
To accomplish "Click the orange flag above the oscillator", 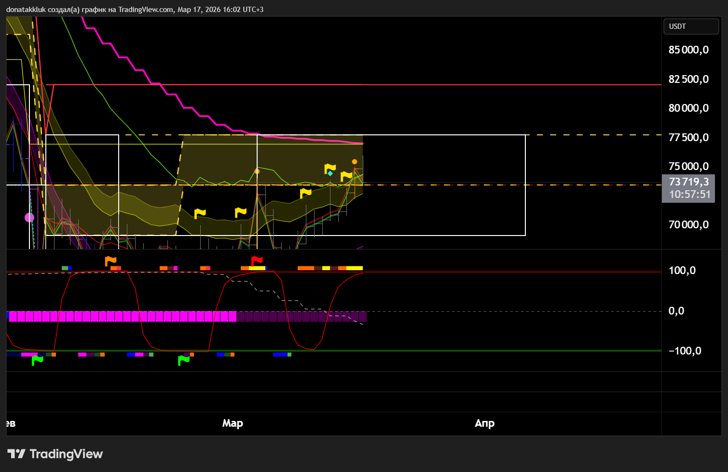I will pos(110,261).
